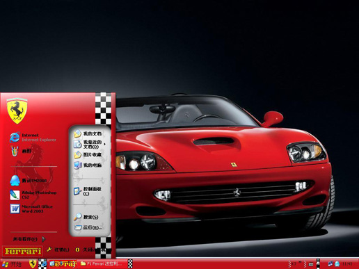Click the prancing horse user picture
The height and width of the screenshot is (269, 359).
pos(17,111)
